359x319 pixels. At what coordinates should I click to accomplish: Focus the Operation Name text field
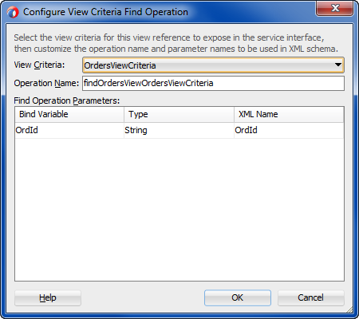point(213,84)
